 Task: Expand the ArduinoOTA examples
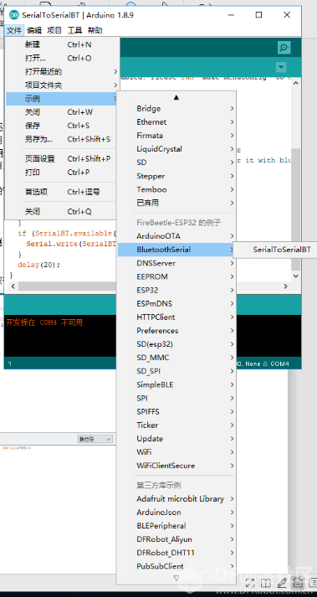[x=176, y=236]
